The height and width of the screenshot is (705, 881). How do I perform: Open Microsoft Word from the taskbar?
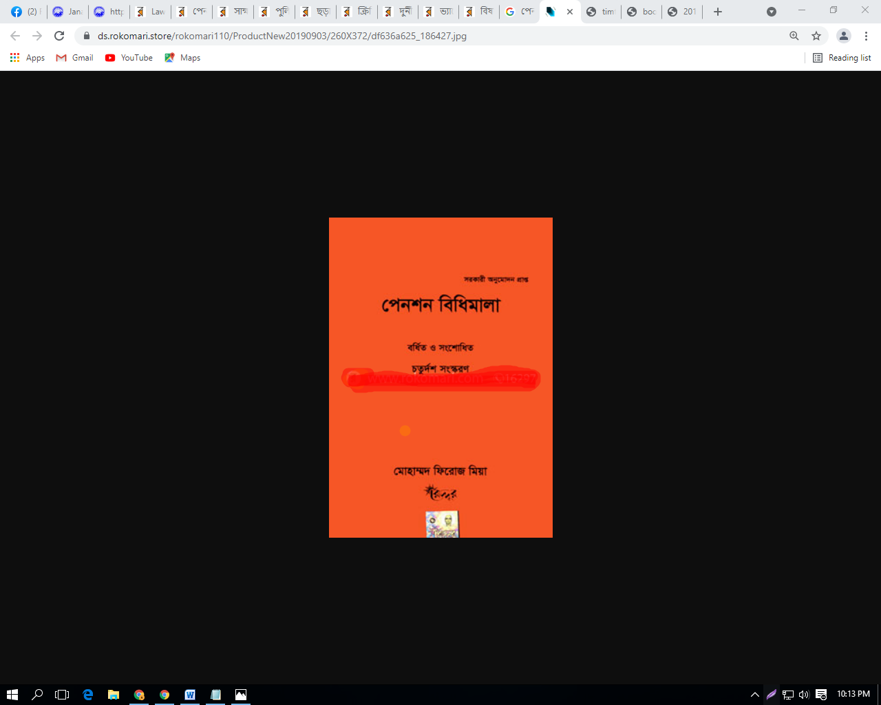[190, 695]
